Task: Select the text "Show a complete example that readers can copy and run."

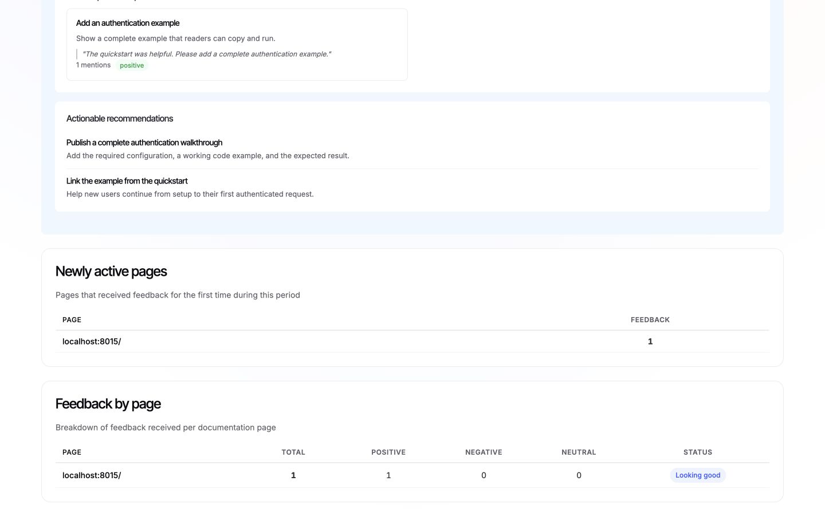Action: click(x=176, y=38)
